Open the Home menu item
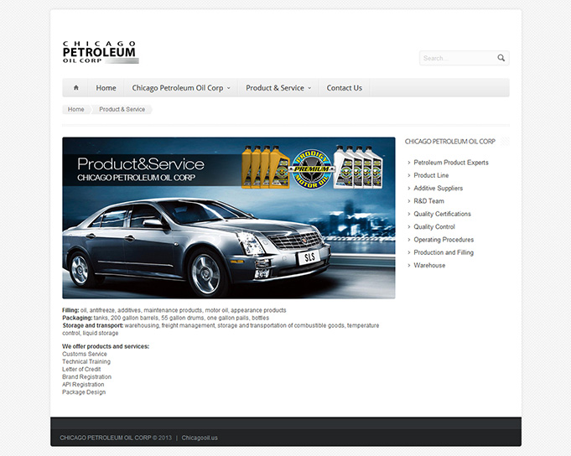 point(106,88)
